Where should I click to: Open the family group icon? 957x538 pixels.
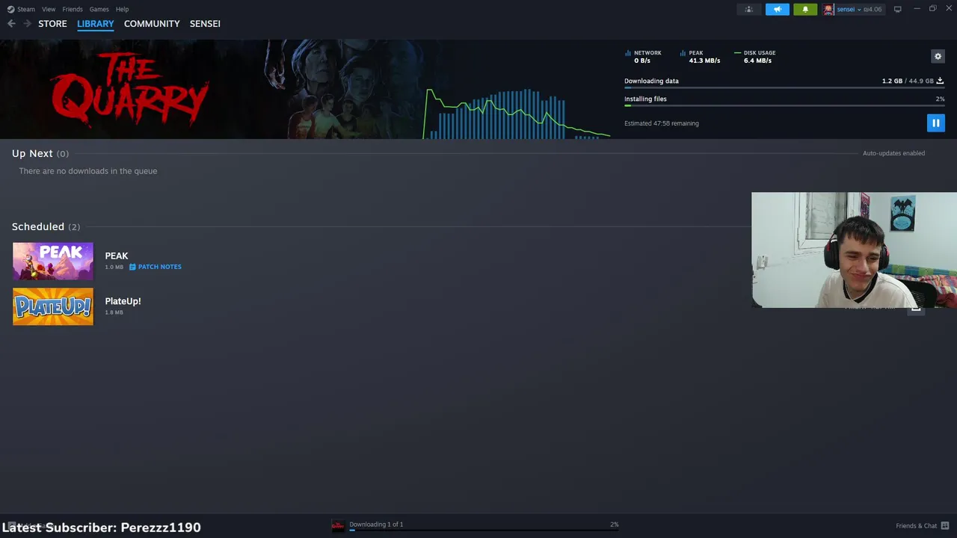[748, 9]
